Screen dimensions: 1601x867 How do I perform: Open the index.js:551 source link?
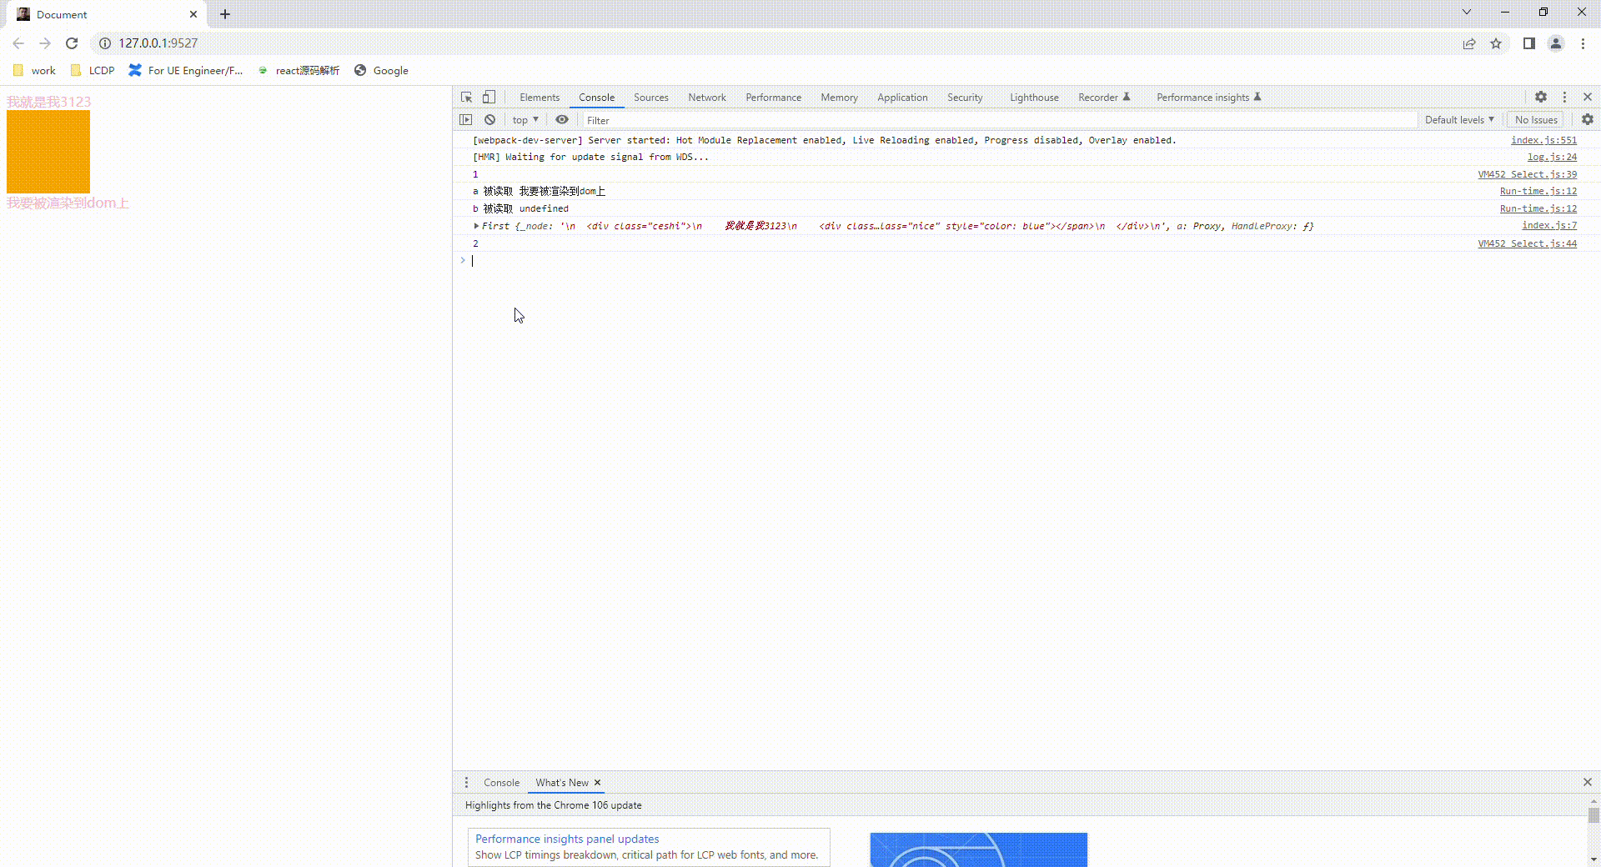coord(1543,140)
